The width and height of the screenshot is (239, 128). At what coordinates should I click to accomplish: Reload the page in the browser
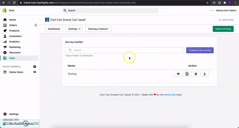pos(14,3)
